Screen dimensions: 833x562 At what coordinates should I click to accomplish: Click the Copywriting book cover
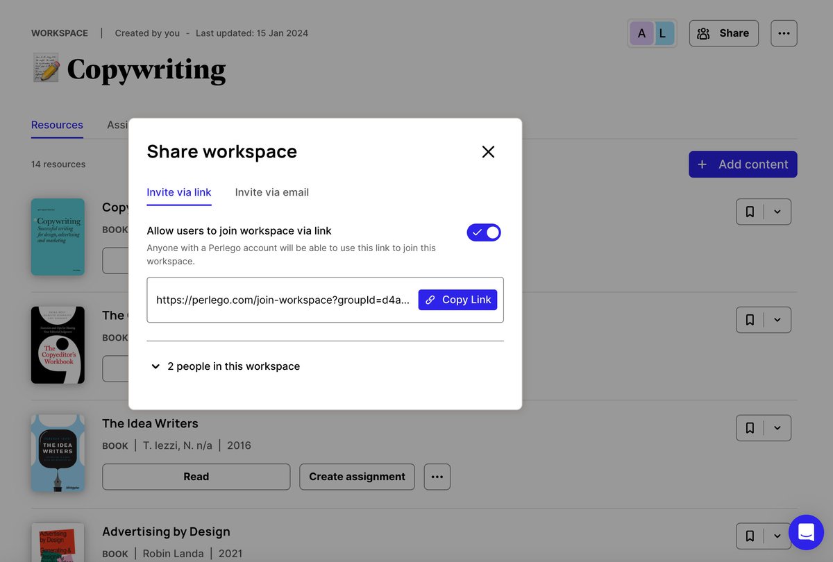click(58, 237)
